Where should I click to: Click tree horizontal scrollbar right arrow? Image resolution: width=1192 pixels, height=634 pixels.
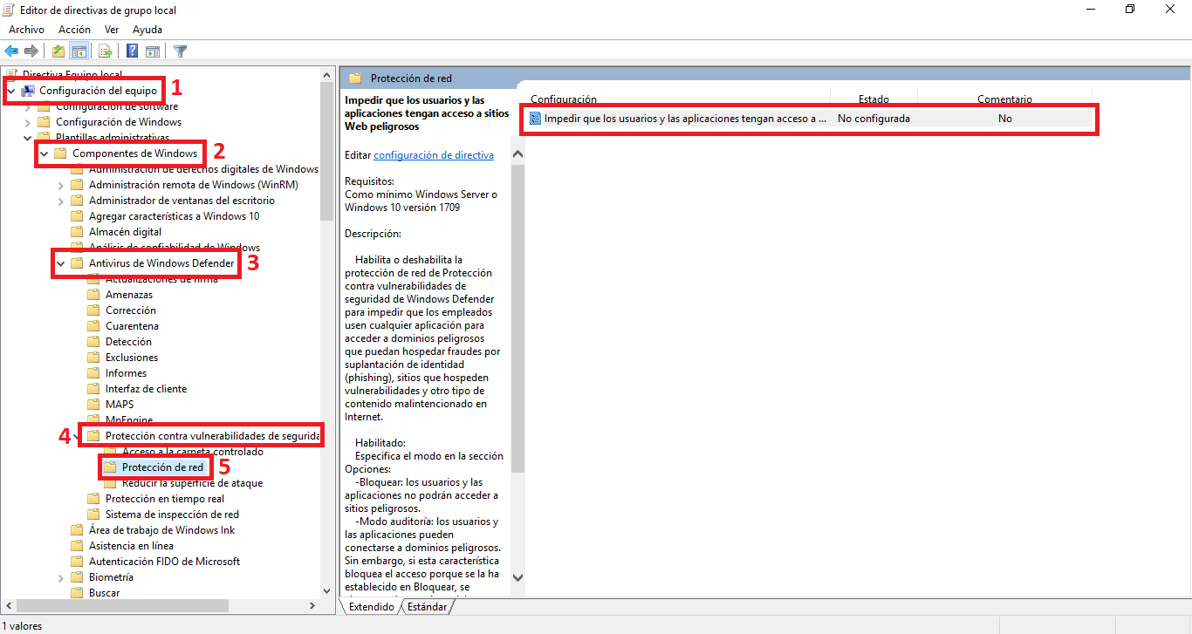[312, 605]
